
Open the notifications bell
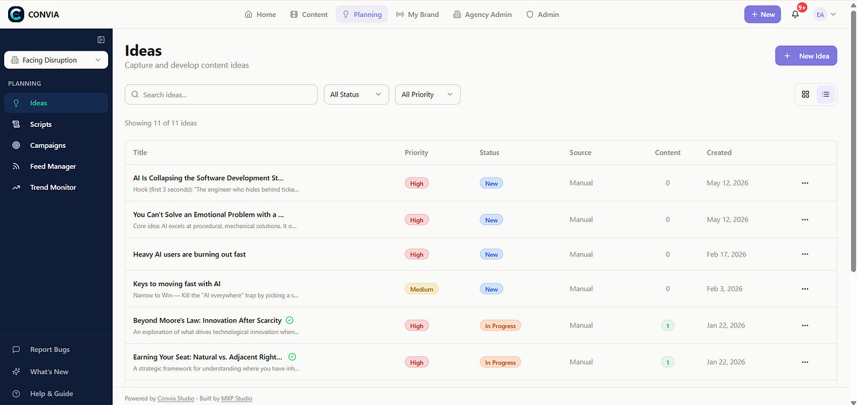click(796, 14)
